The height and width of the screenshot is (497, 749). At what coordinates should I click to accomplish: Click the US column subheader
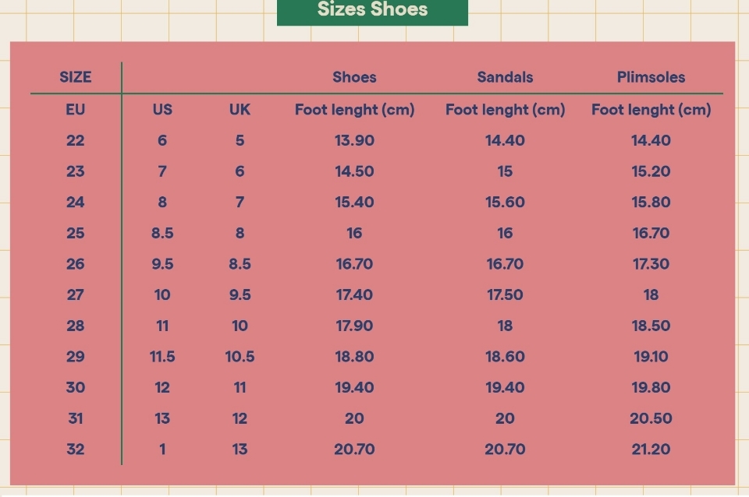(x=162, y=110)
